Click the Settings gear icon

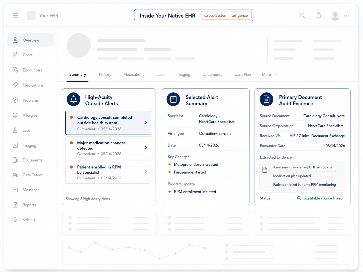[x=15, y=220]
